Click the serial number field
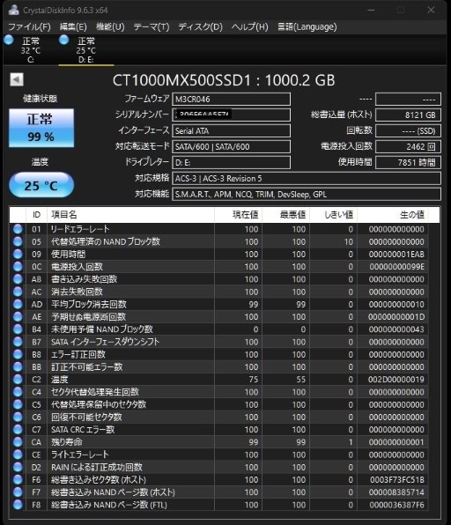451x525 pixels. (231, 115)
